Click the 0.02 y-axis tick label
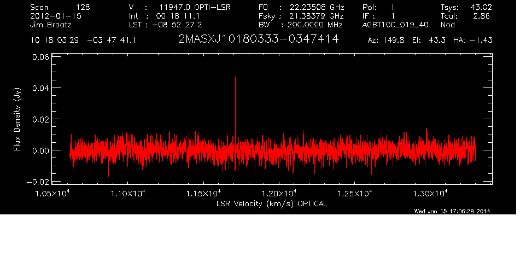Image resolution: width=526 pixels, height=268 pixels. (40, 119)
